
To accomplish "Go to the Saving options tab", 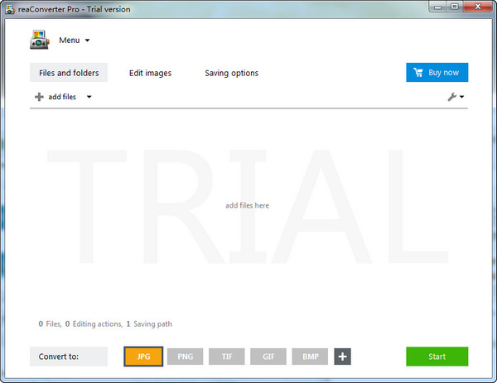I will pyautogui.click(x=231, y=73).
